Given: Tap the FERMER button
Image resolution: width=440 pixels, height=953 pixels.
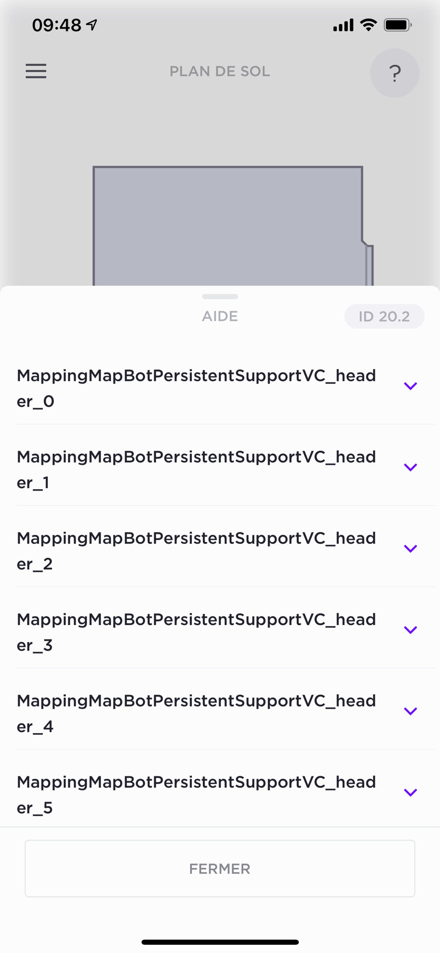Looking at the screenshot, I should (220, 869).
